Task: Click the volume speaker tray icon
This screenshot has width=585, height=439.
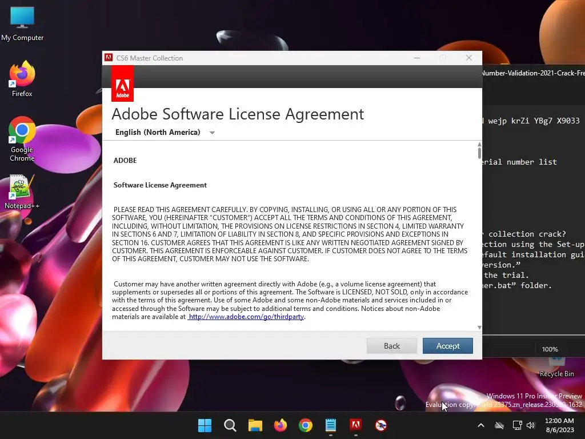Action: pos(531,425)
